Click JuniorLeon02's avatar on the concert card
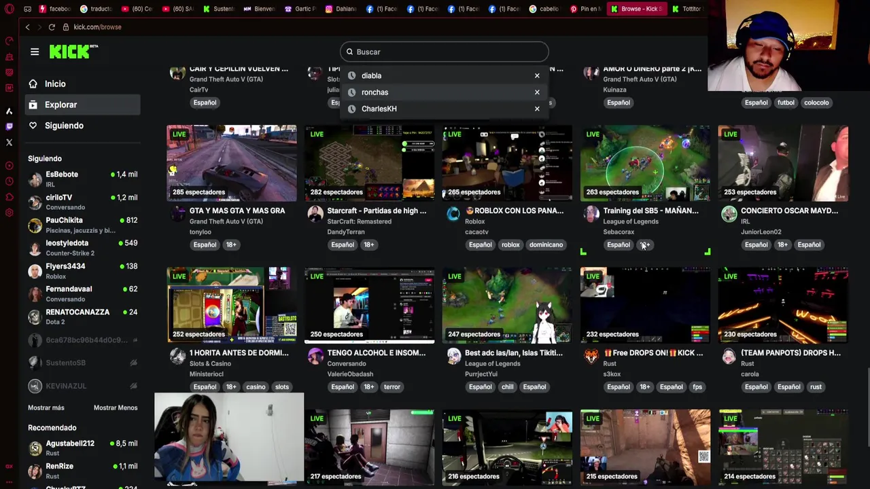This screenshot has height=489, width=870. [x=729, y=215]
